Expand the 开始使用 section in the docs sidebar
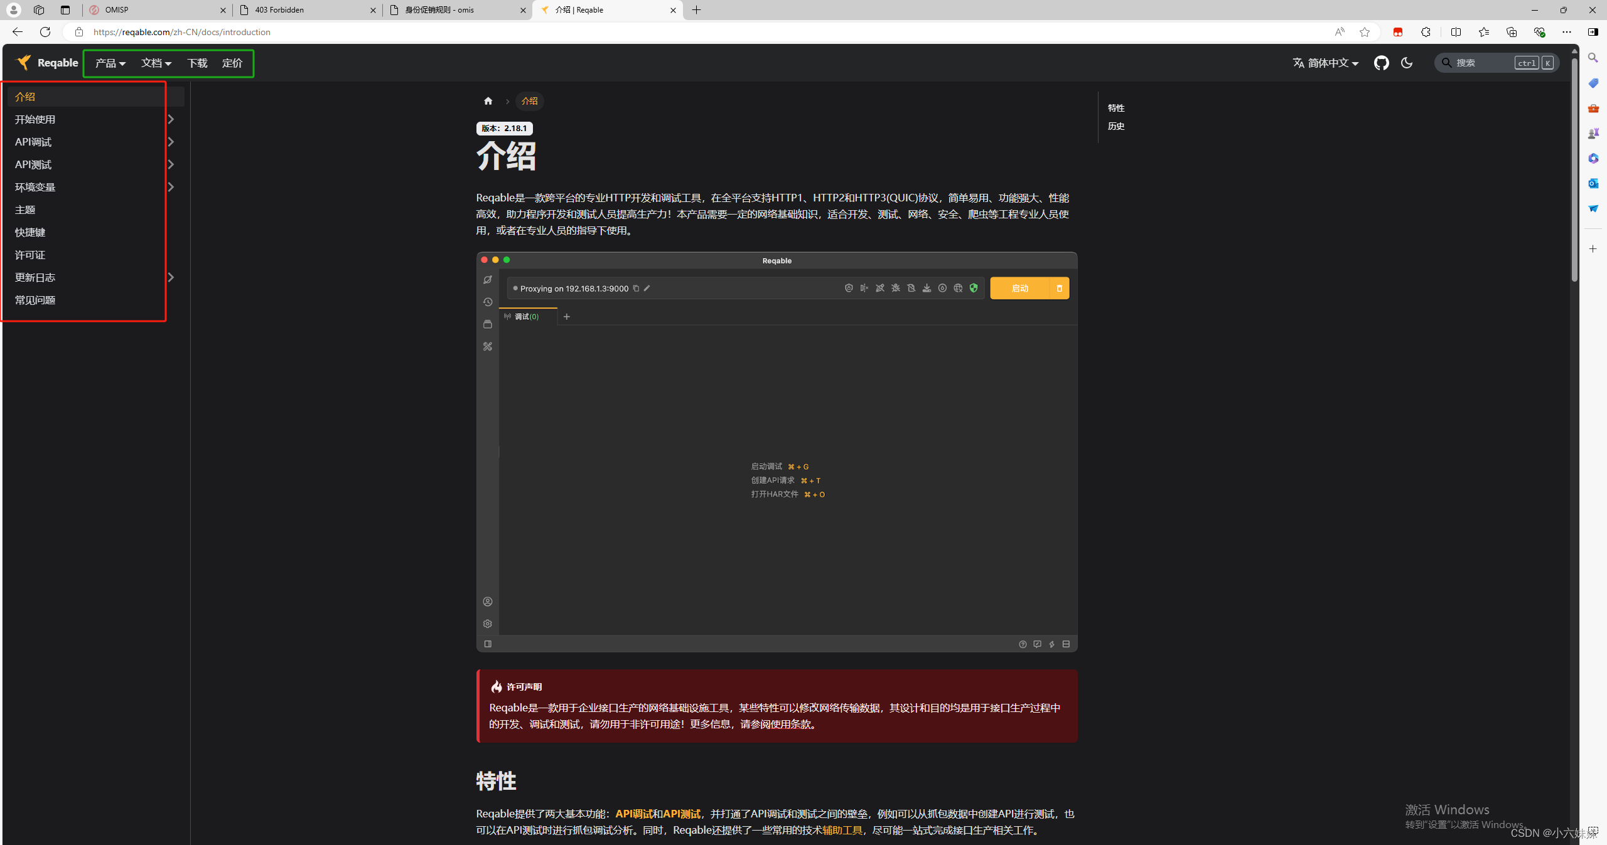The width and height of the screenshot is (1607, 845). pos(171,119)
